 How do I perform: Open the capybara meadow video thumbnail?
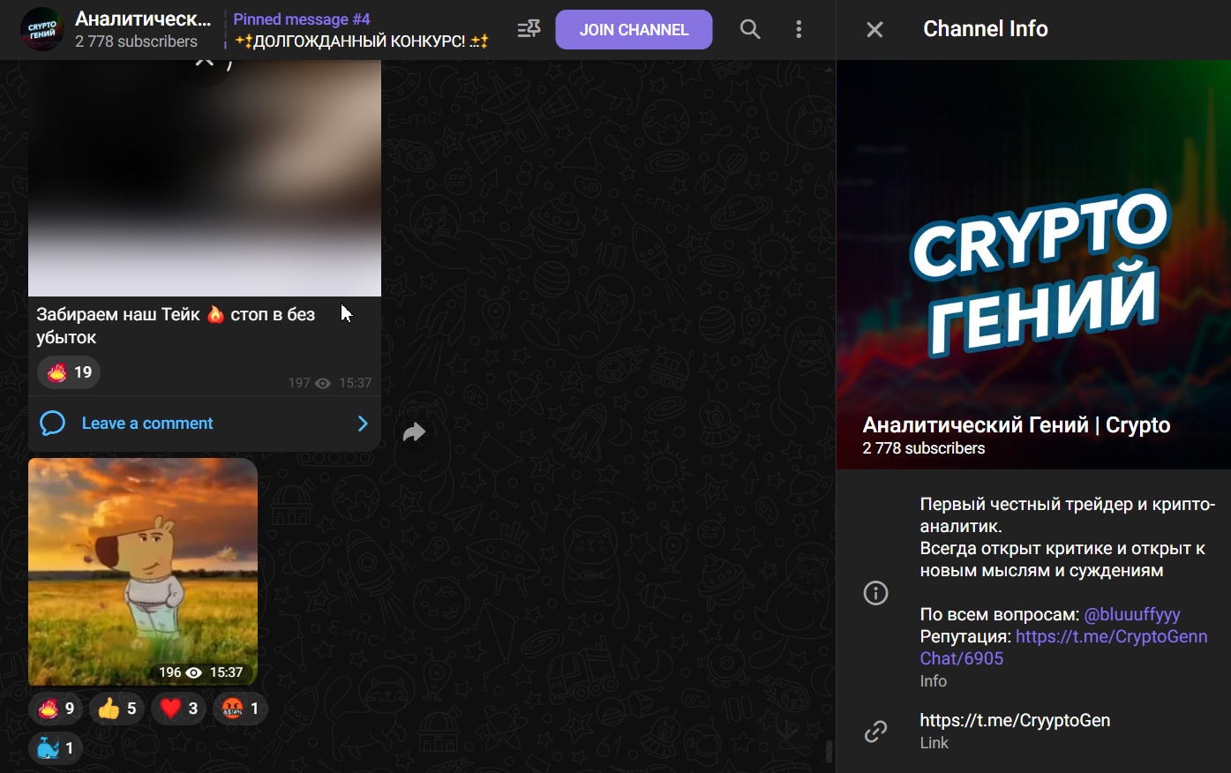tap(143, 572)
